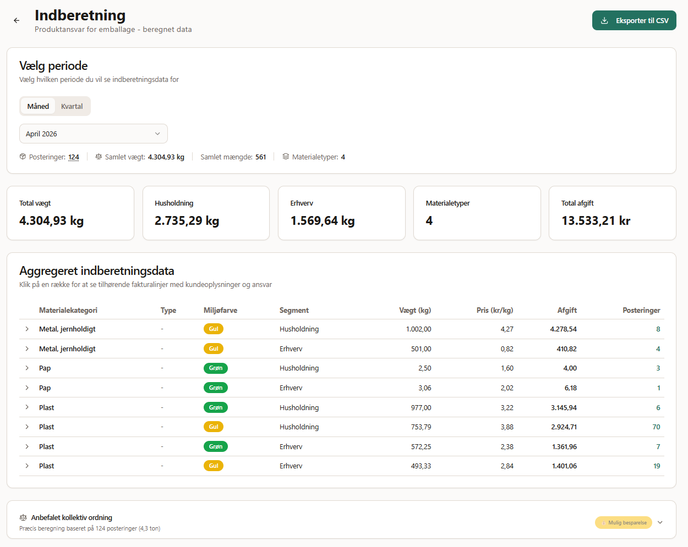The height and width of the screenshot is (547, 688).
Task: Click Eksporter til CSV button
Action: click(x=634, y=20)
